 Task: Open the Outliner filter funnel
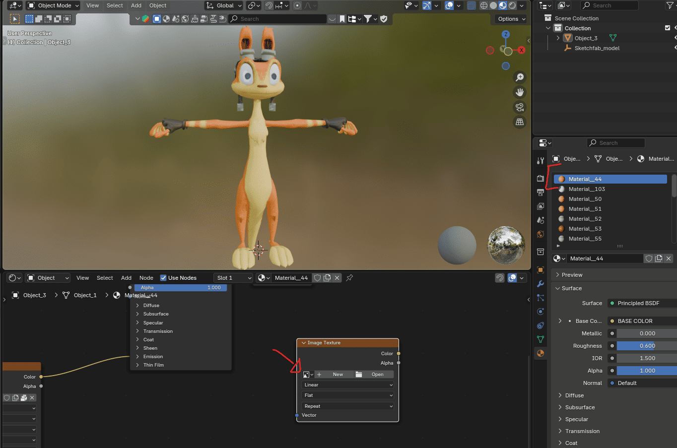670,5
